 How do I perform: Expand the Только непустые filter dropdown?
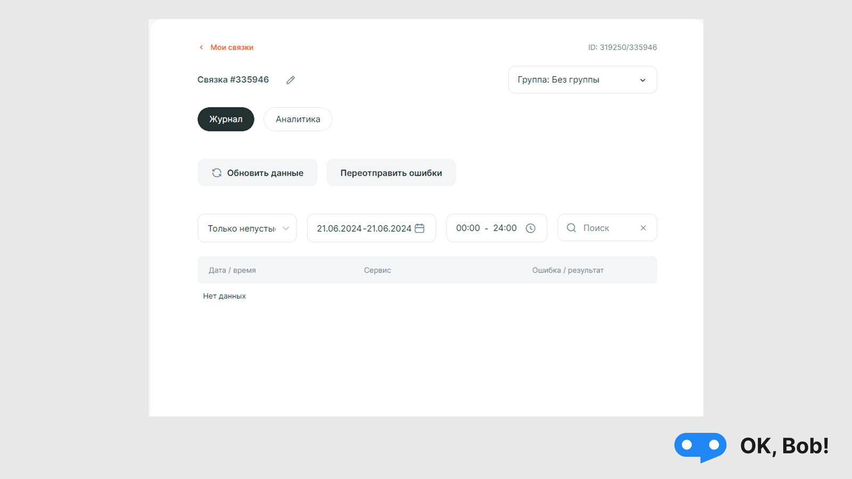click(x=247, y=228)
